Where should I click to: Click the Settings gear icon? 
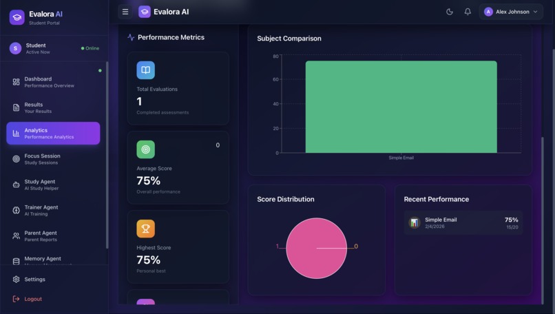pos(16,280)
